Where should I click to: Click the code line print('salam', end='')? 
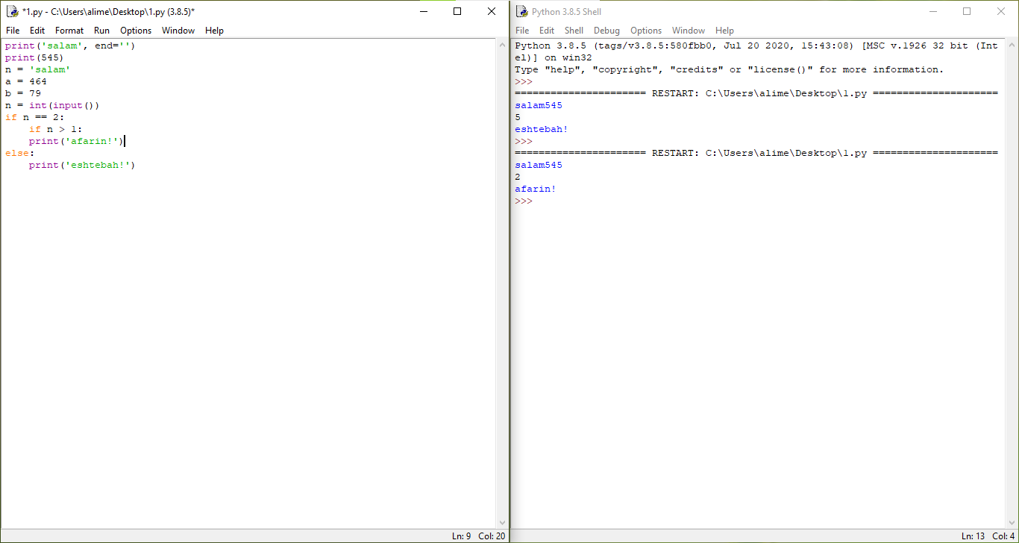[70, 45]
